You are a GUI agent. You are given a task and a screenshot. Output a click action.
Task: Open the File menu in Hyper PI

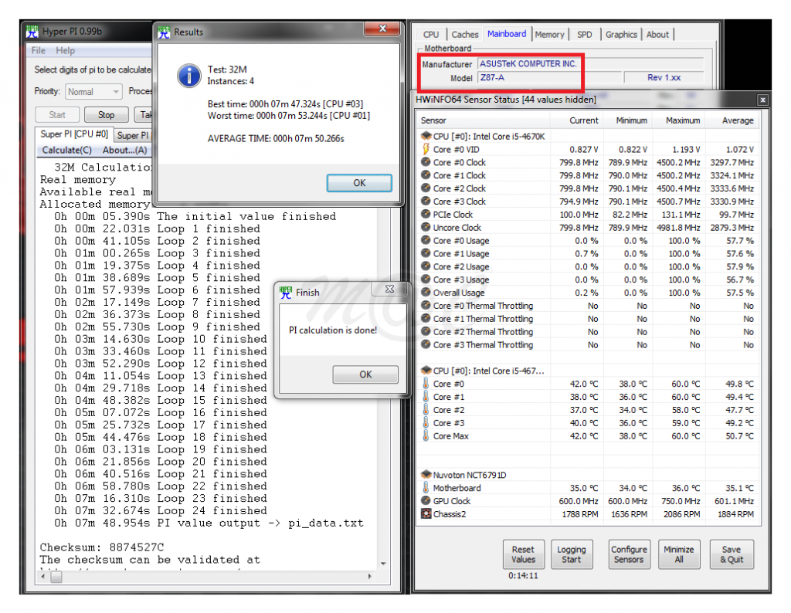39,50
